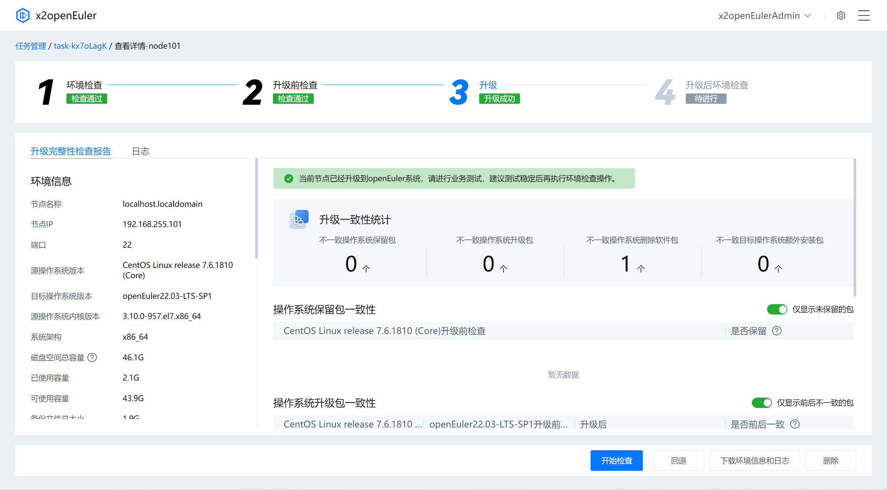Viewport: 887px width, 490px height.
Task: Open the hamburger menu icon
Action: [864, 15]
